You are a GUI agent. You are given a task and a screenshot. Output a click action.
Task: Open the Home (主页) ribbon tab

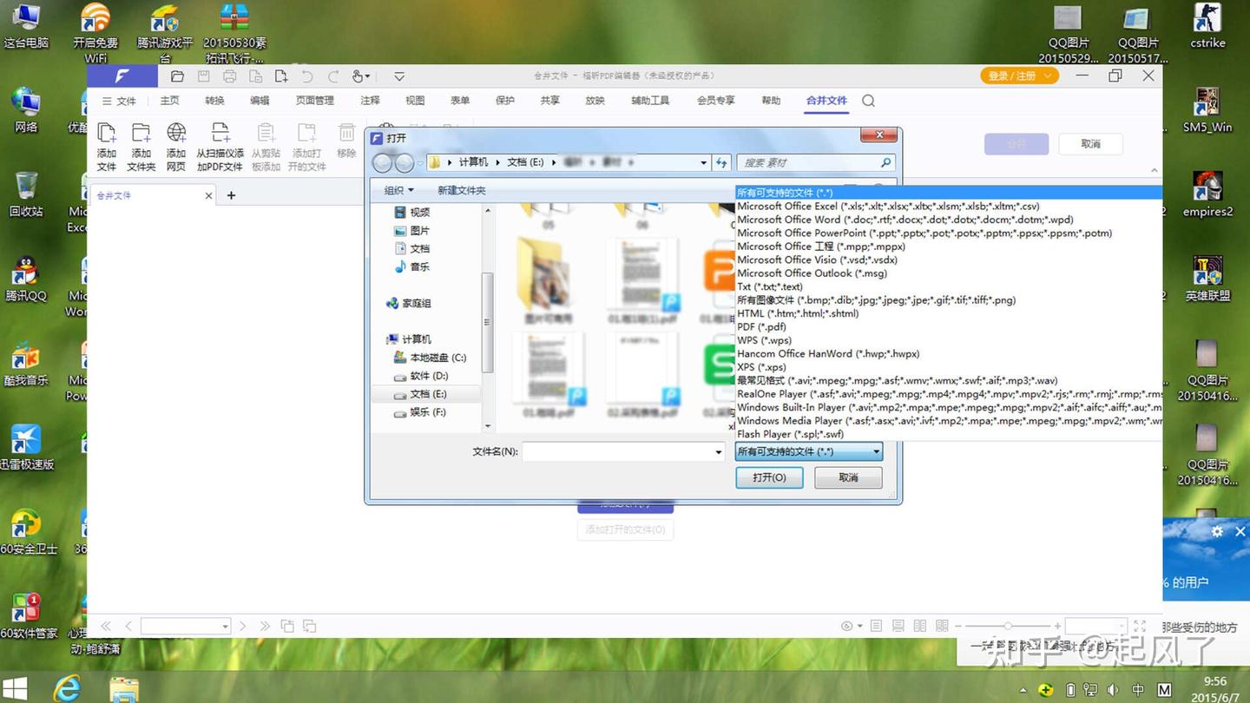[169, 101]
